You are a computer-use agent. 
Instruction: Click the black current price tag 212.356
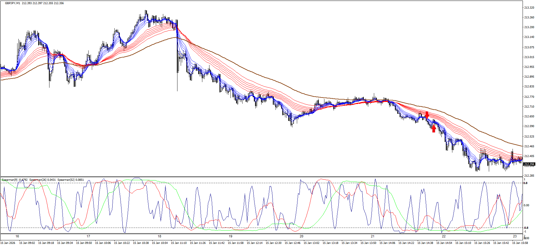529,164
